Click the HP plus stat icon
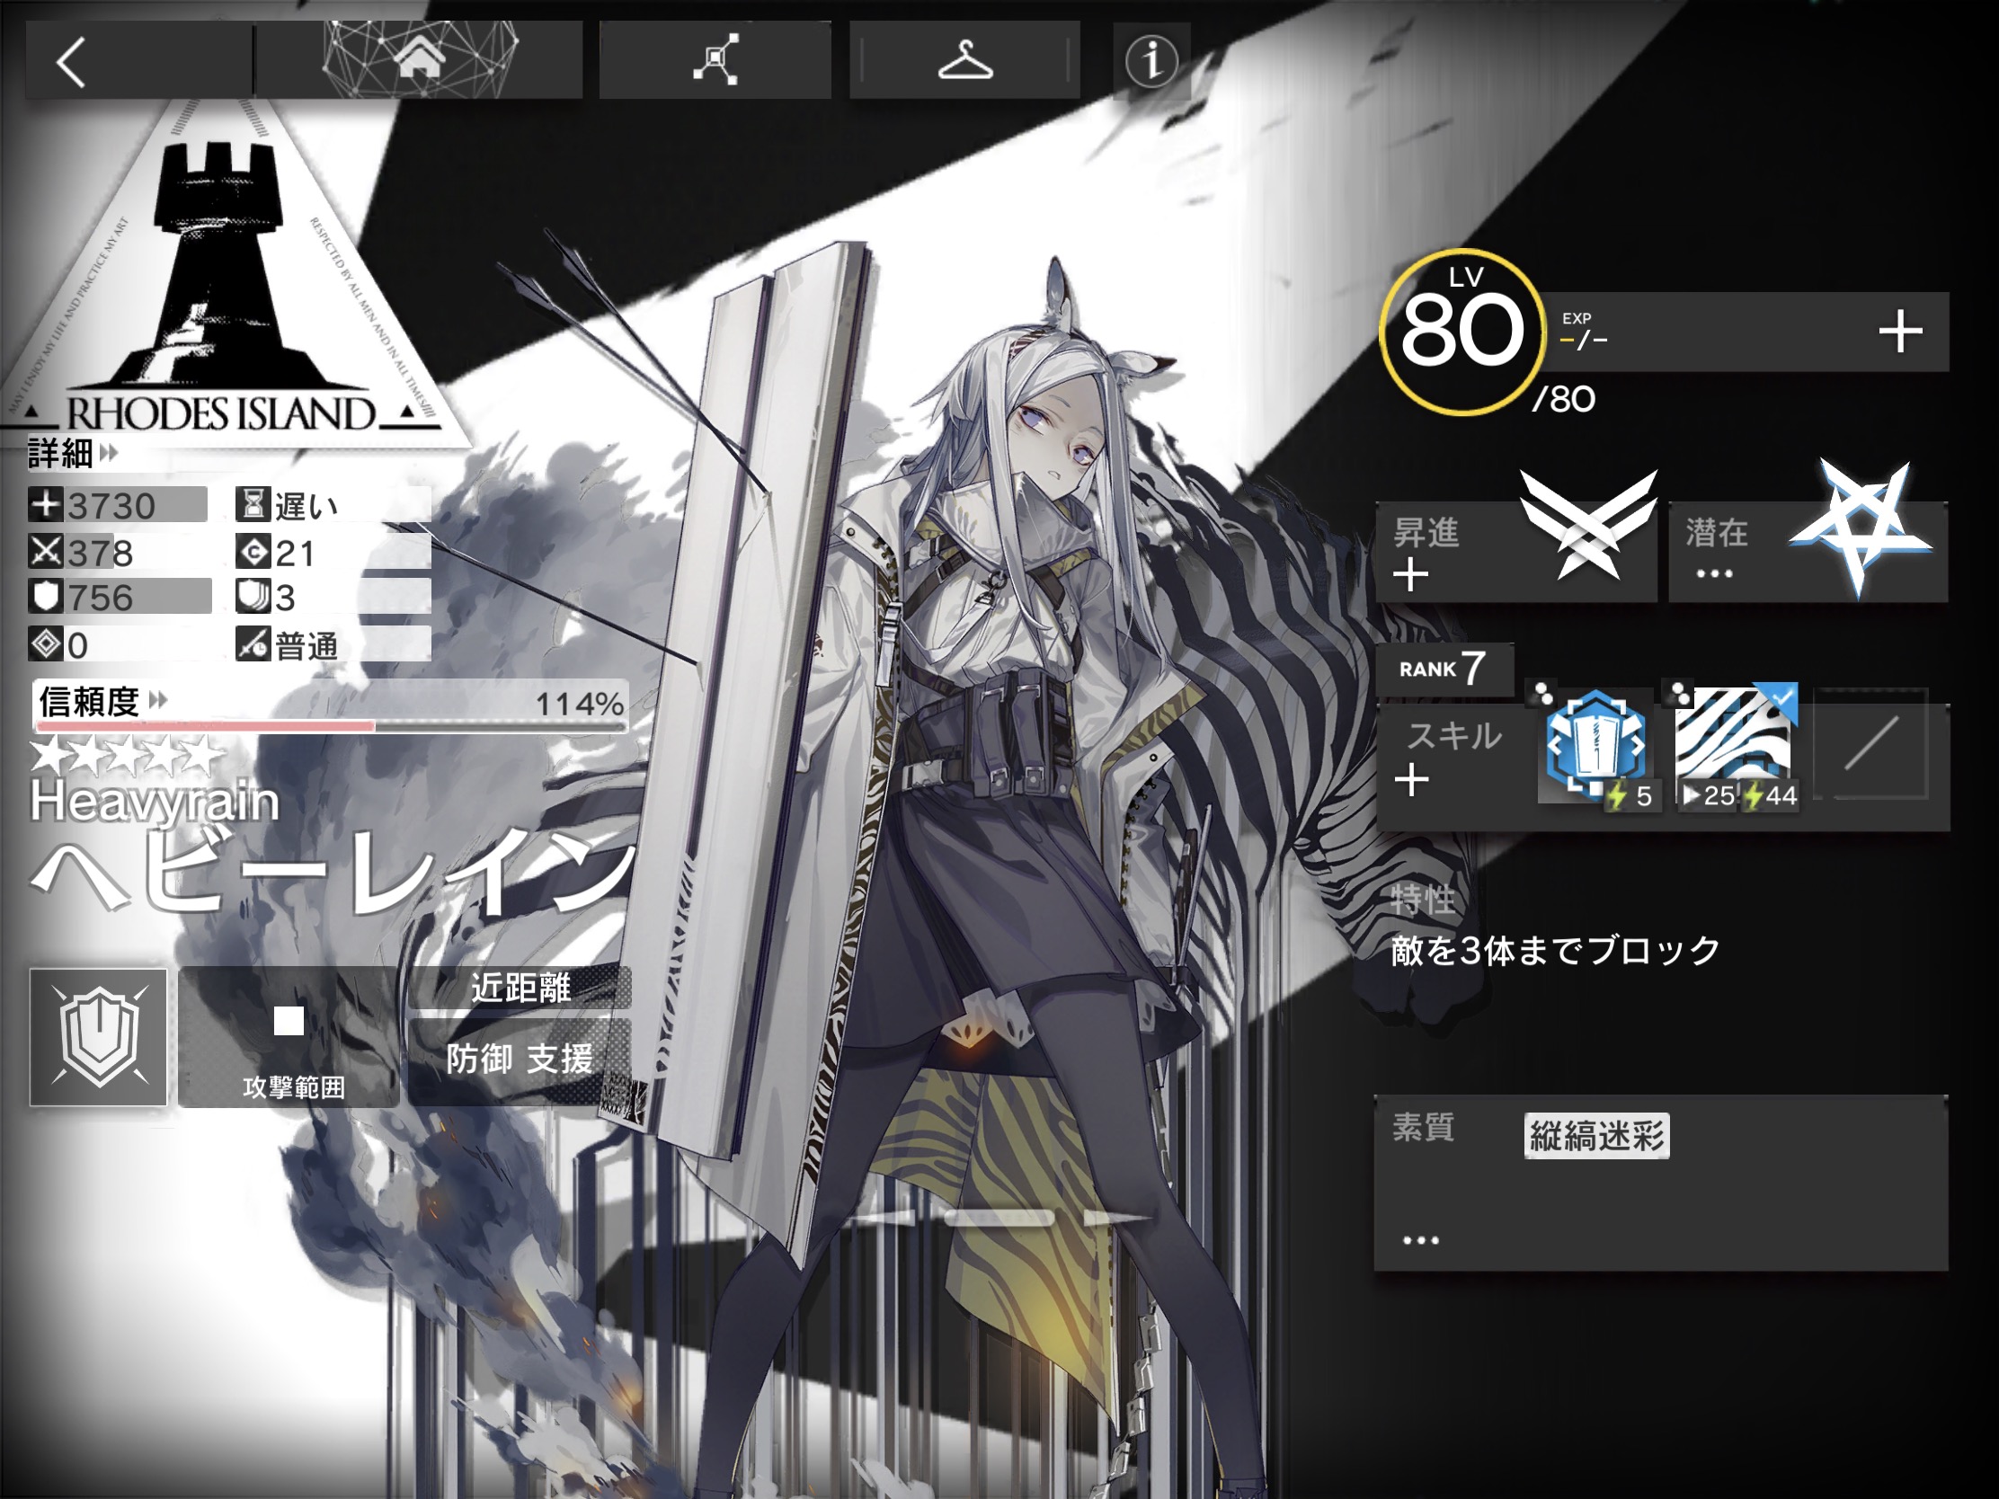1999x1499 pixels. 45,504
